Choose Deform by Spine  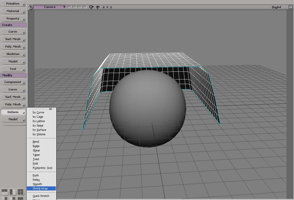41,126
